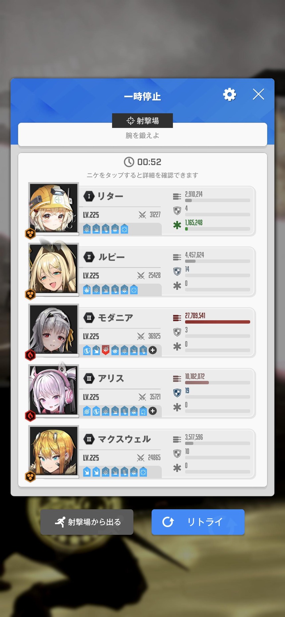Click the リトライ retry button
Viewport: 285px width, 617px height.
(198, 522)
